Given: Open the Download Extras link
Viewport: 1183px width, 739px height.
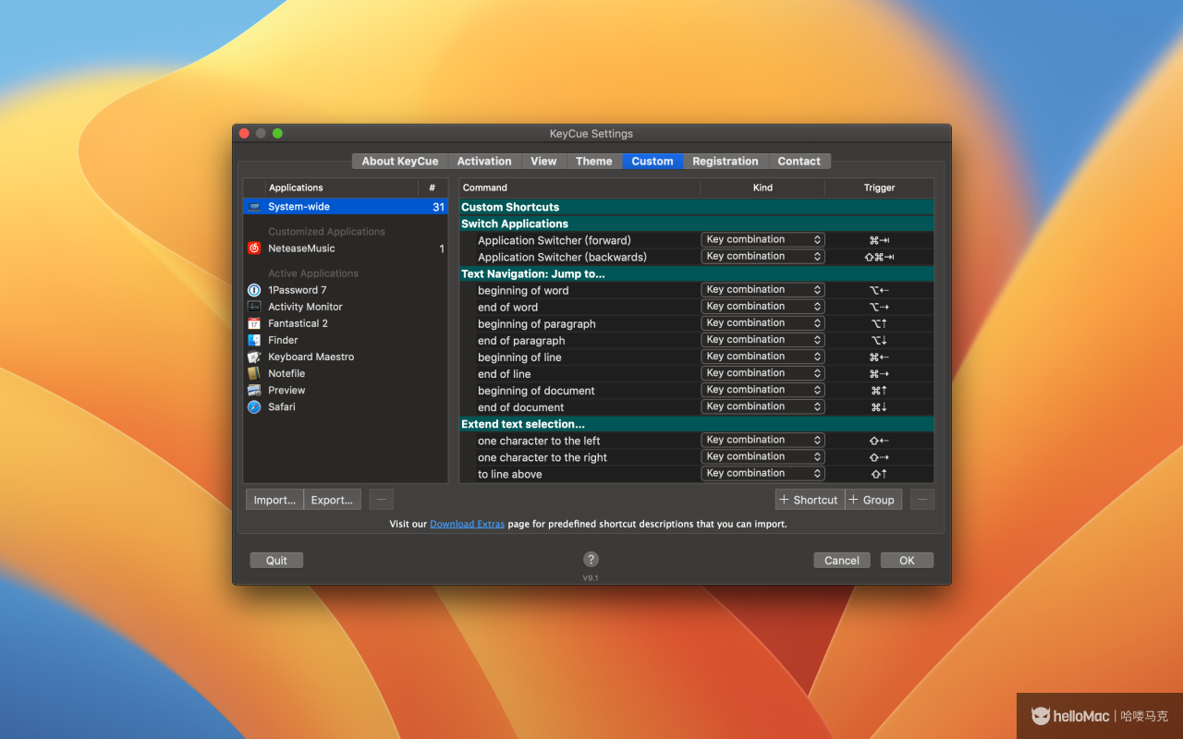Looking at the screenshot, I should coord(467,524).
